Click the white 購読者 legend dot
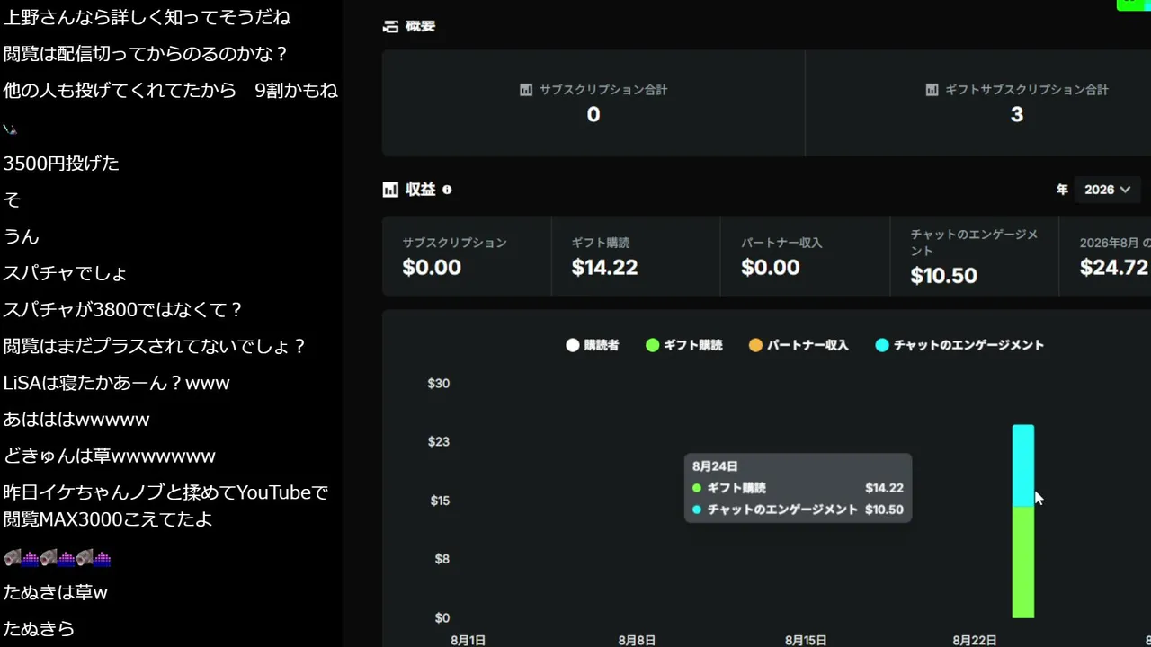Image resolution: width=1151 pixels, height=647 pixels. point(573,345)
